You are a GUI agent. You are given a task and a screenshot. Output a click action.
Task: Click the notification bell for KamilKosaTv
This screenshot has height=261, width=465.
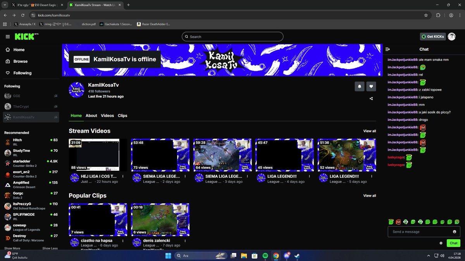pyautogui.click(x=360, y=86)
